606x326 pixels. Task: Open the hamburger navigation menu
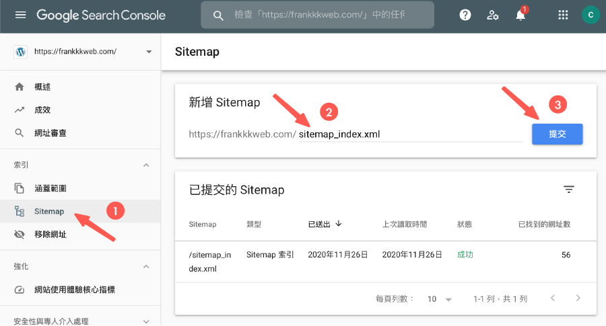click(20, 15)
